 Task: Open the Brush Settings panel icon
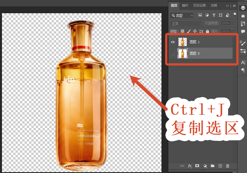point(243,43)
